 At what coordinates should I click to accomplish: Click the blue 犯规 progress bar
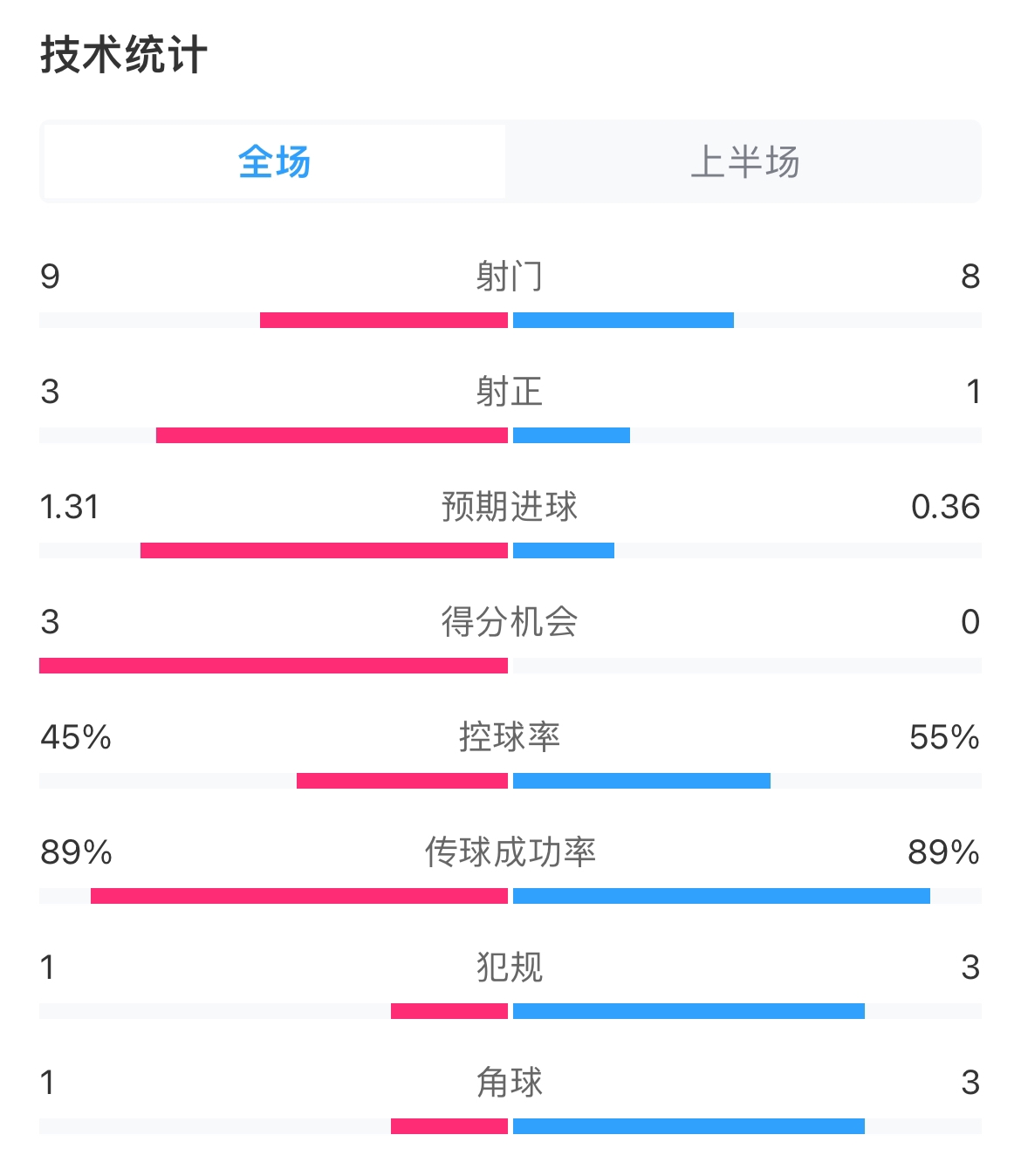pyautogui.click(x=689, y=1011)
